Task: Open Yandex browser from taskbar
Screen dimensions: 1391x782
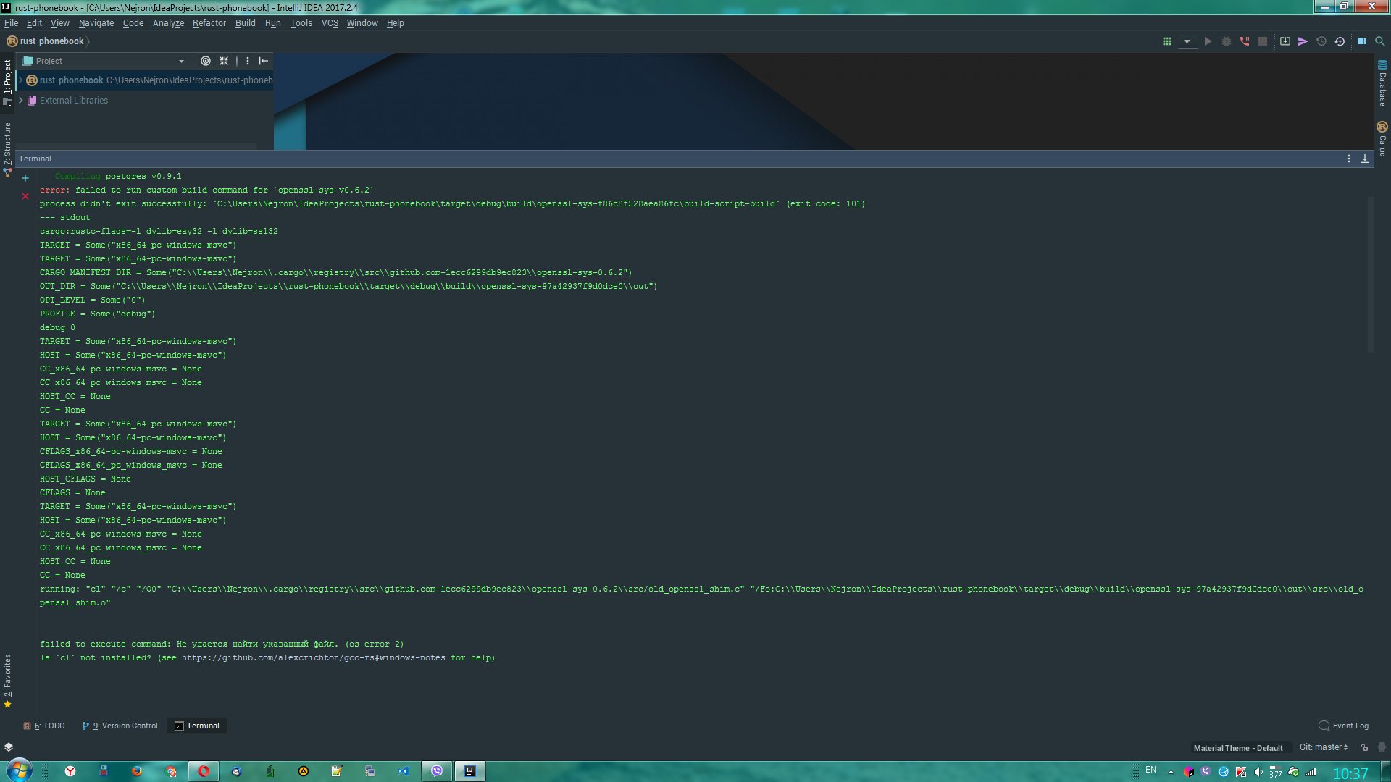Action: [70, 771]
